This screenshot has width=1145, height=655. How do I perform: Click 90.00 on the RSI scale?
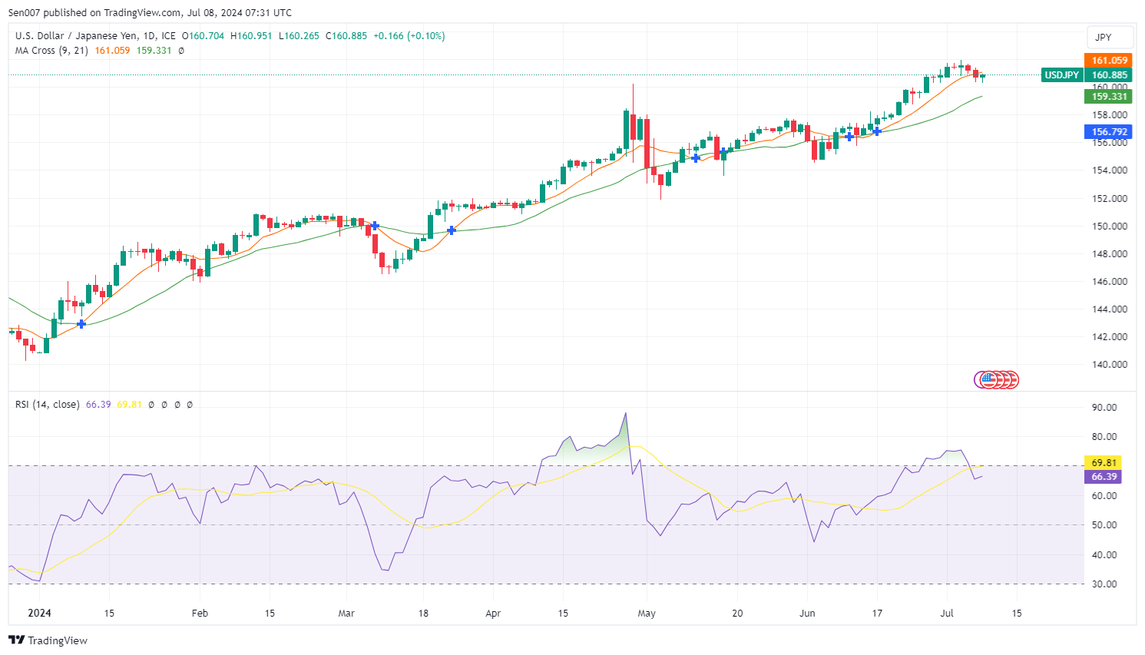tap(1104, 407)
